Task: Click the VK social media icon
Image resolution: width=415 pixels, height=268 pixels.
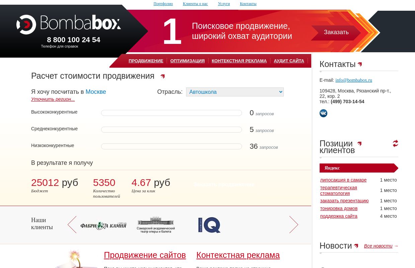Action: [323, 113]
